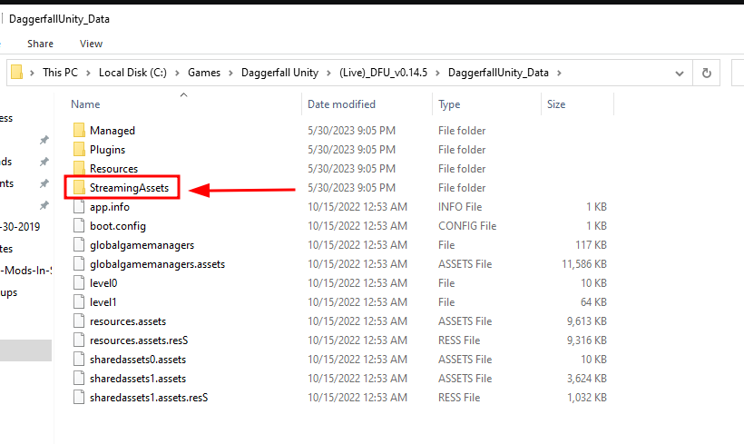Screen dimensions: 744x444
Task: Click the level0 file icon
Action: point(79,283)
